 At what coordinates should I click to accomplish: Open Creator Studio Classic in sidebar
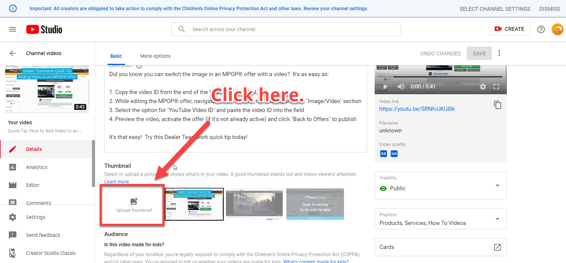[x=47, y=253]
